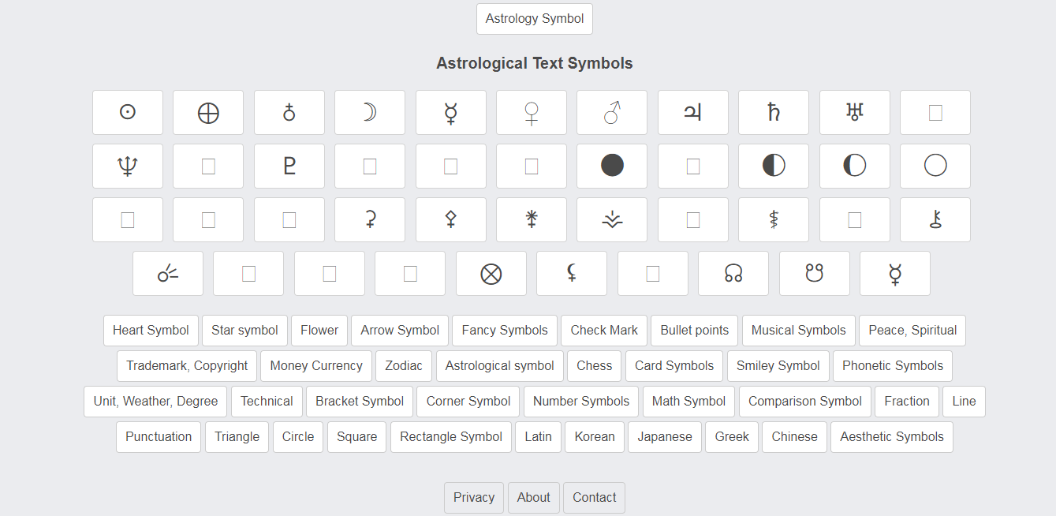Choose the comet symbol
Viewport: 1056px width, 516px height.
click(x=168, y=273)
